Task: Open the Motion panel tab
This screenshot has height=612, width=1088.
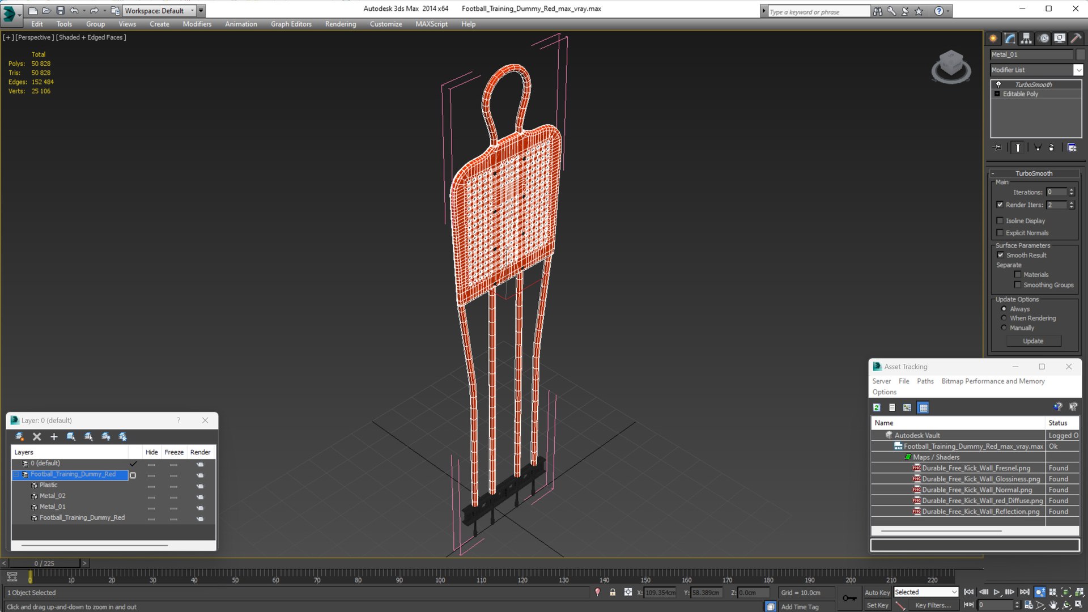Action: (1043, 39)
